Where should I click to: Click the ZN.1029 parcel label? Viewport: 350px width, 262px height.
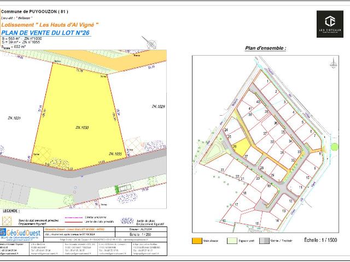point(158,106)
